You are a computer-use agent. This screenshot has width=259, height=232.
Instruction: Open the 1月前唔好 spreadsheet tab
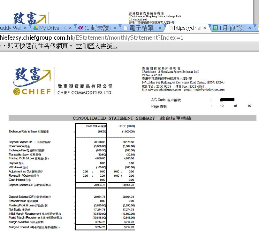click(232, 28)
